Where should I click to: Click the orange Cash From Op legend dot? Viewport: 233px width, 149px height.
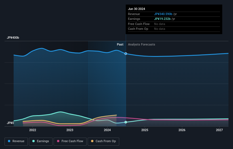(x=92, y=141)
